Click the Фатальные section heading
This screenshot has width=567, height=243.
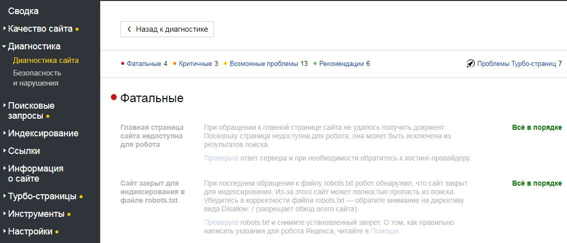click(152, 98)
